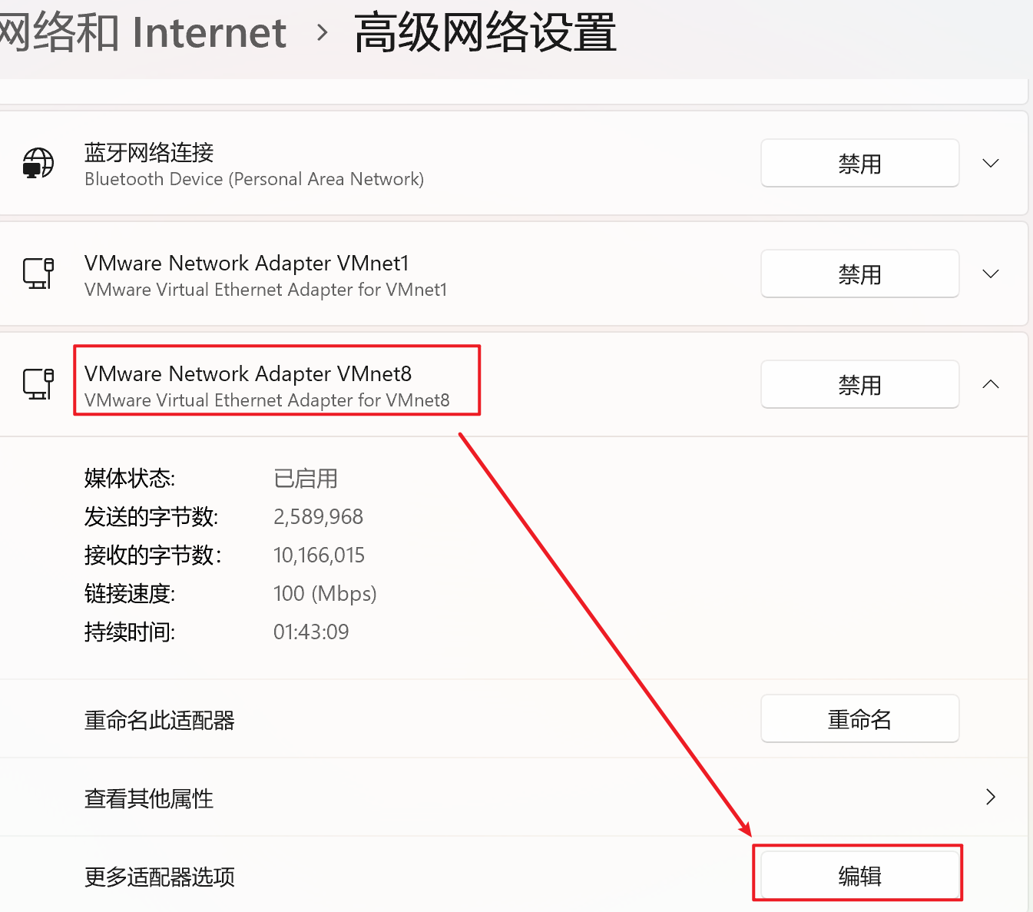Click the 查看其他属性 row label
The width and height of the screenshot is (1033, 912).
click(x=149, y=799)
